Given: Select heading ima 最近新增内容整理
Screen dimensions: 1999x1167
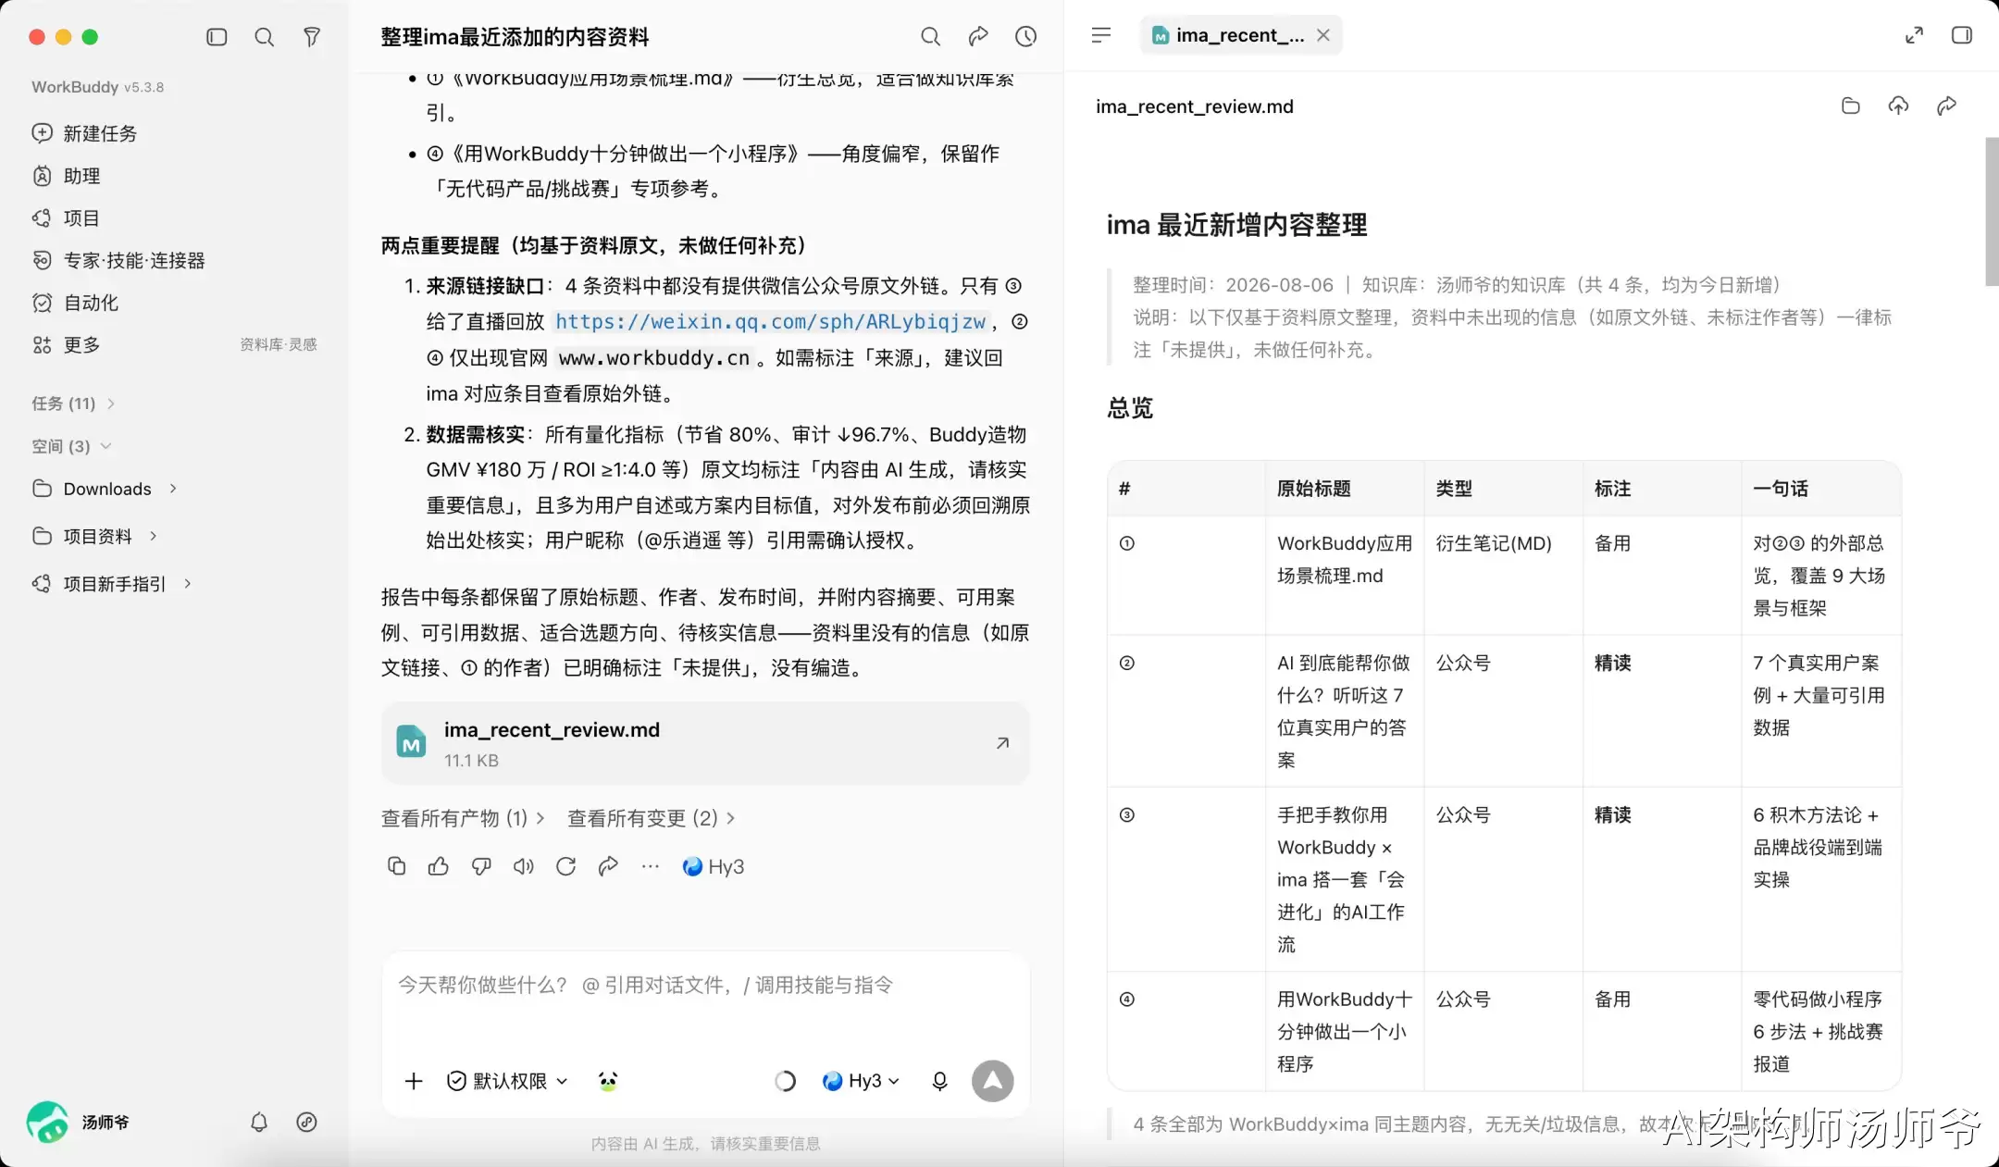Looking at the screenshot, I should 1236,224.
